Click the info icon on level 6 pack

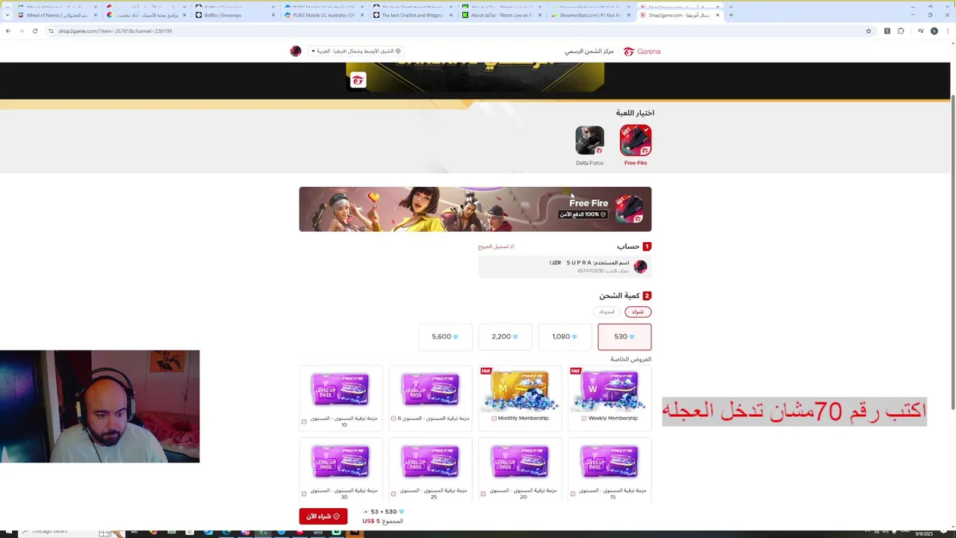click(x=394, y=418)
